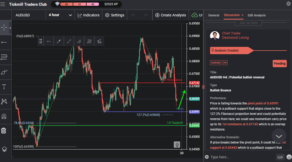The width and height of the screenshot is (292, 162).
Task: Click the Analysis Created banner
Action: pos(232,51)
